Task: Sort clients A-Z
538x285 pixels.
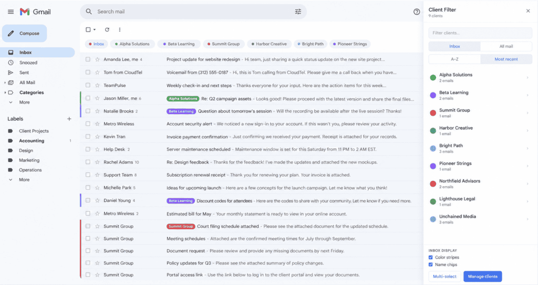Action: pyautogui.click(x=454, y=59)
